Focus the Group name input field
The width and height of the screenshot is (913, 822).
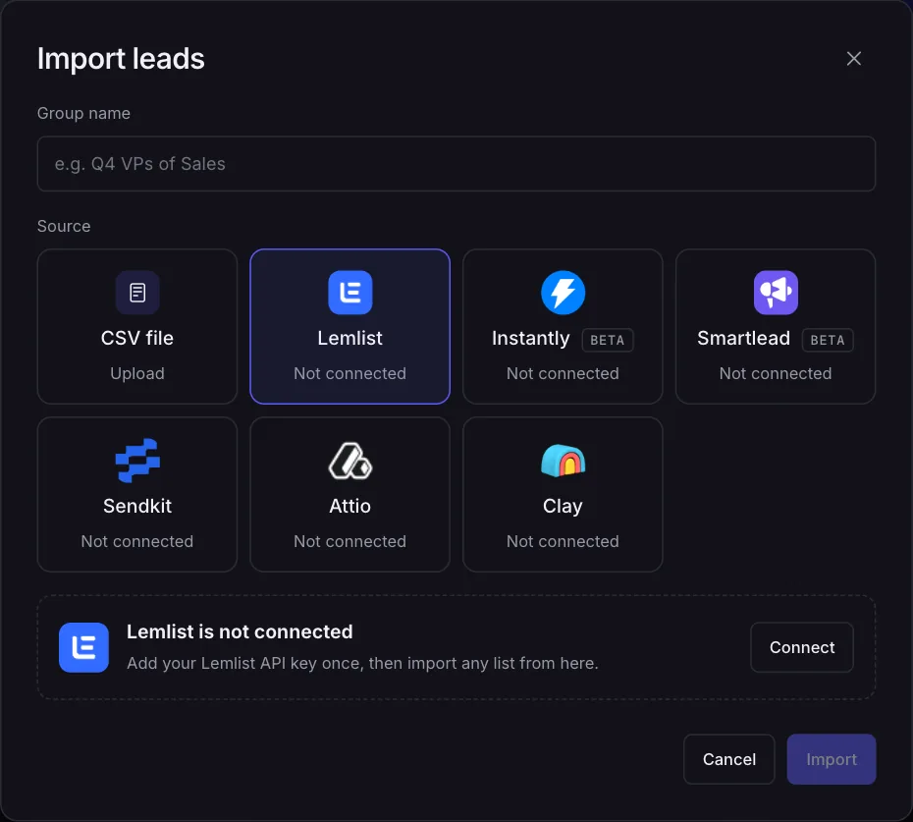coord(456,164)
